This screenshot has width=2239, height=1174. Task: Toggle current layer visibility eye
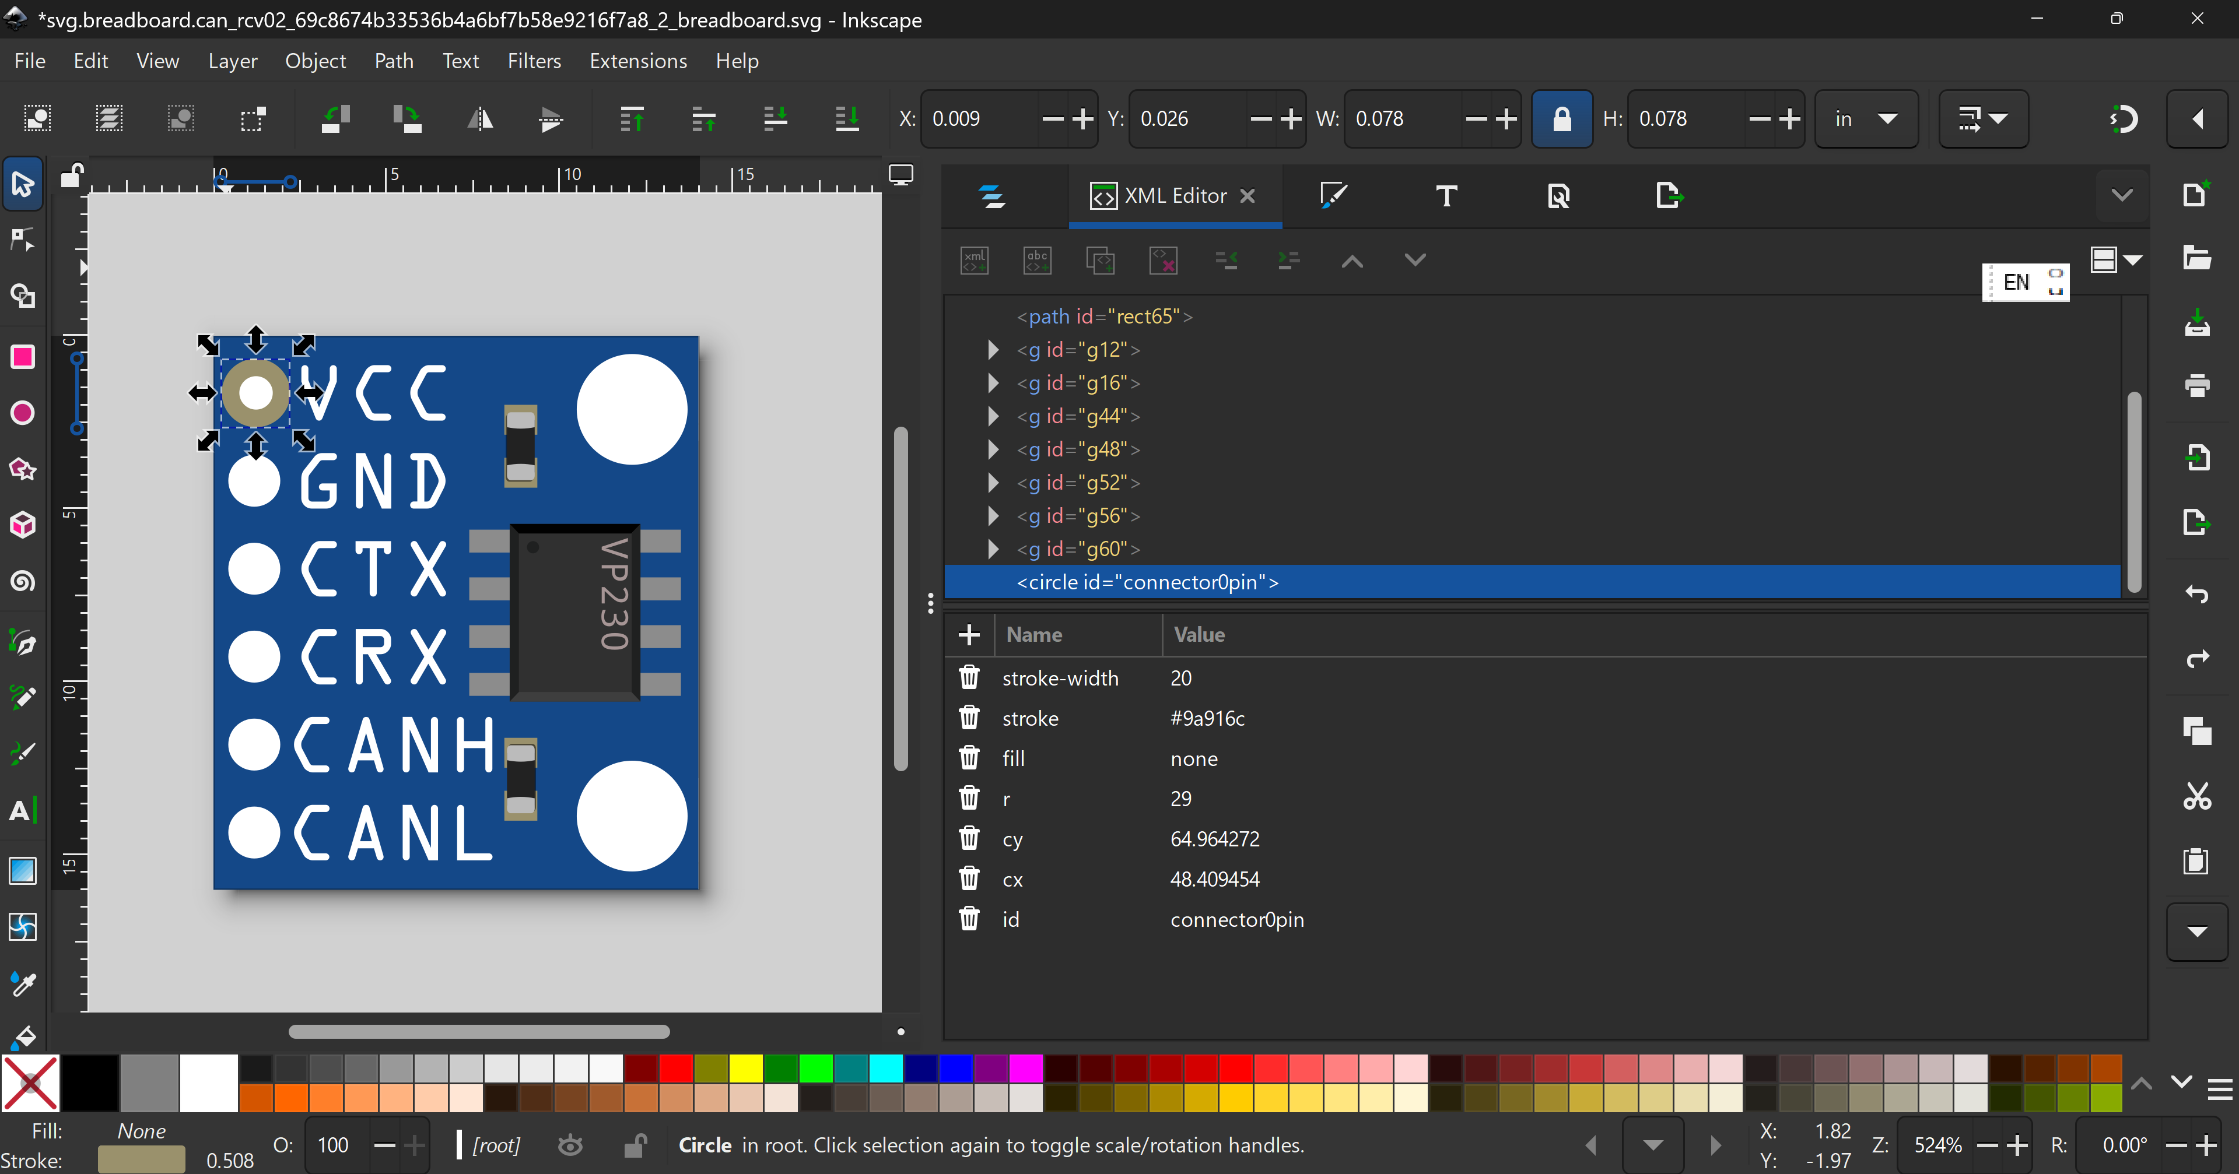[x=570, y=1145]
